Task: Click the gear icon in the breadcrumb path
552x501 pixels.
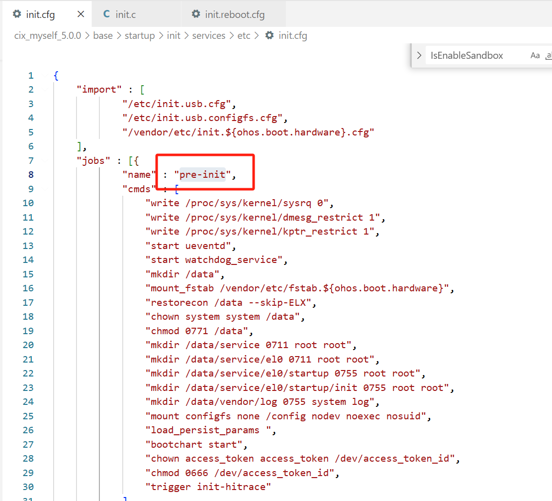Action: [270, 35]
